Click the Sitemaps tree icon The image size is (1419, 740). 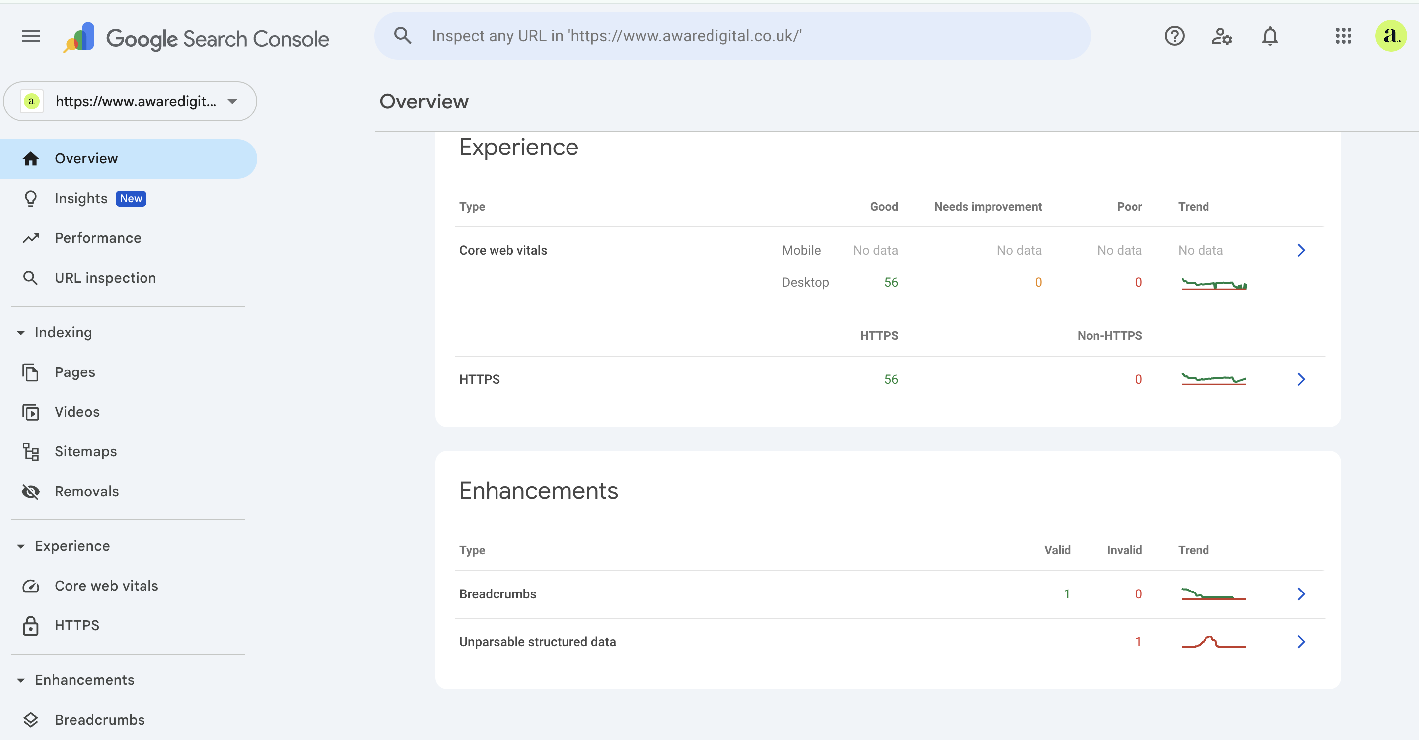pos(31,452)
